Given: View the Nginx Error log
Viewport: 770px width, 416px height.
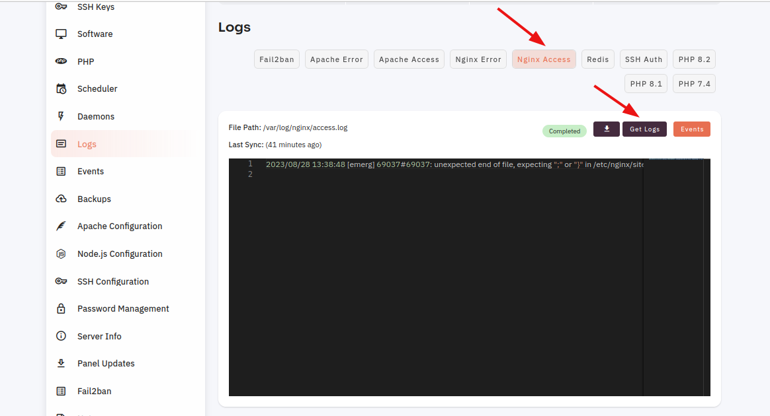Looking at the screenshot, I should pos(478,59).
